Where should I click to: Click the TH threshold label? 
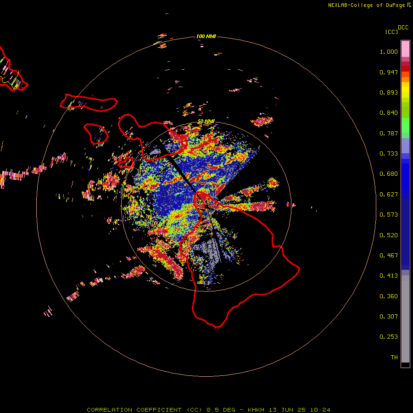(x=394, y=357)
